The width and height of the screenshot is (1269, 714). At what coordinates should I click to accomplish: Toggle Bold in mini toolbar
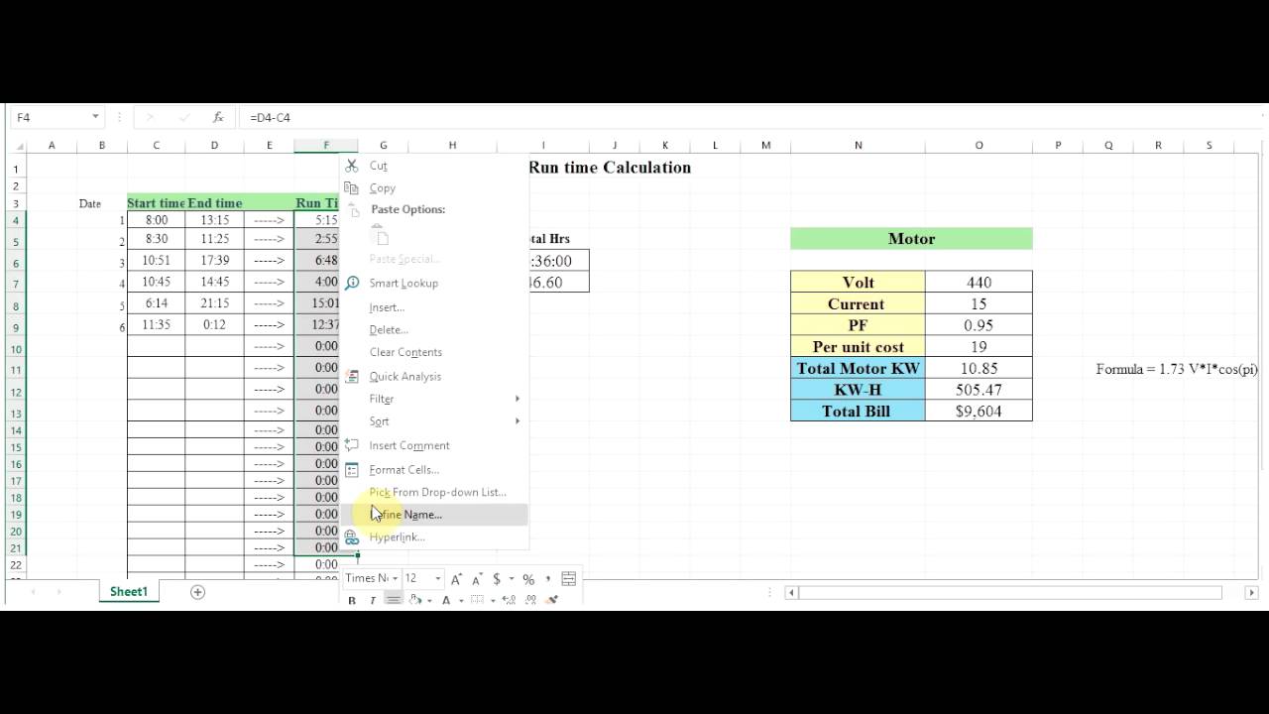(x=352, y=601)
